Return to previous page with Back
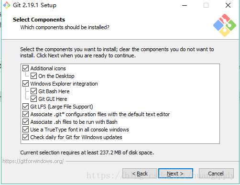The height and width of the screenshot is (185, 240). pyautogui.click(x=140, y=174)
